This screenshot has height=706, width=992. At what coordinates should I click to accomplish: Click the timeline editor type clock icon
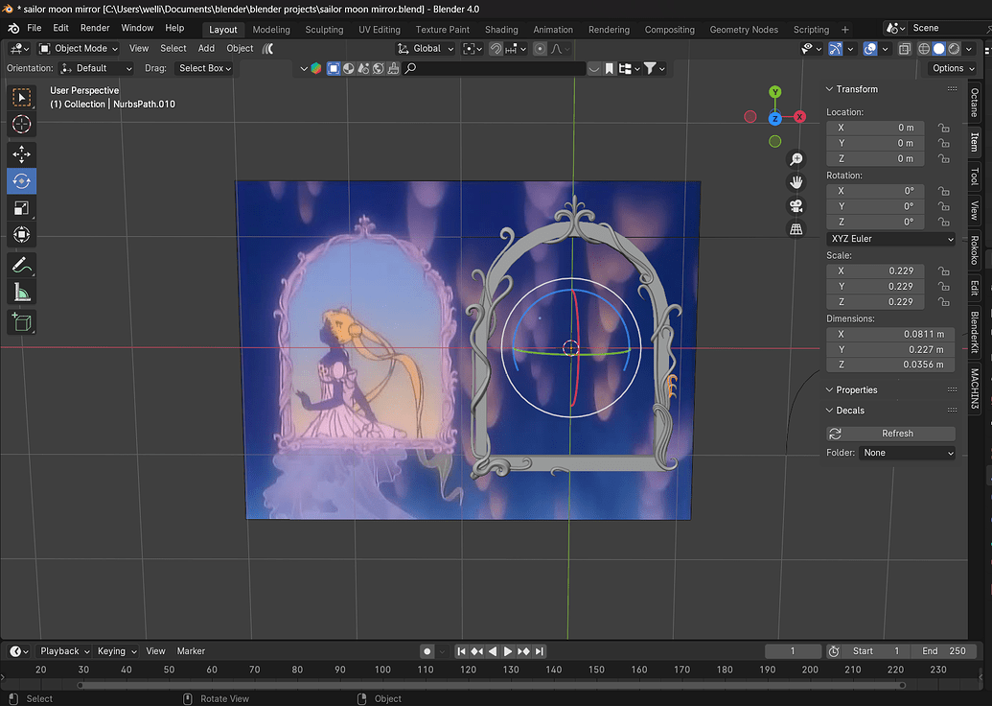click(19, 651)
